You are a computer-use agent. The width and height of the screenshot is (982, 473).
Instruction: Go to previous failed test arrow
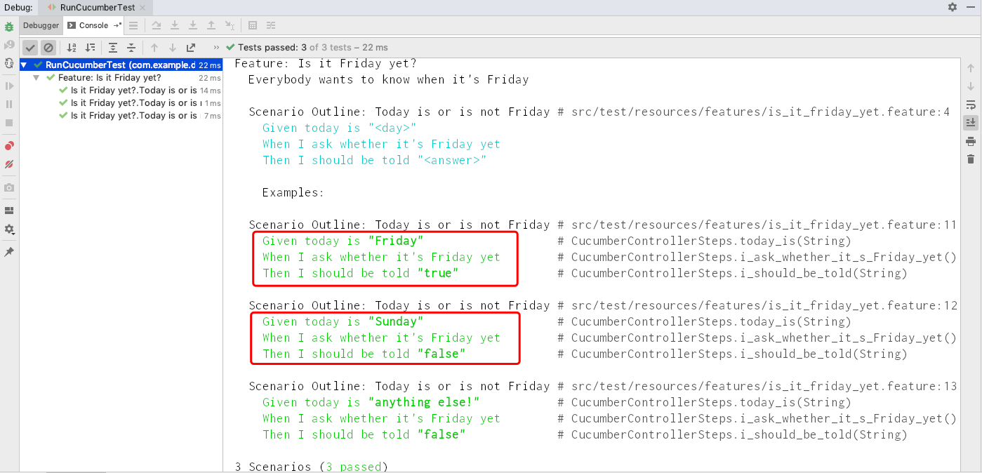[154, 48]
